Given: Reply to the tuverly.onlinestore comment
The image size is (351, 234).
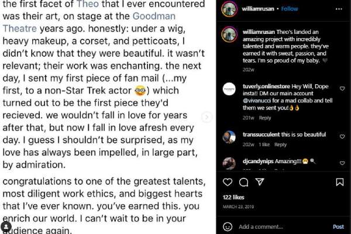Looking at the screenshot, I should 265,118.
